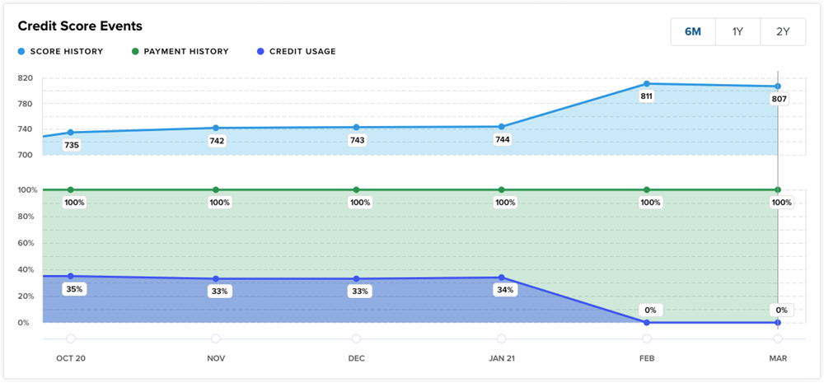Click the 34% credit usage point
824x383 pixels.
(501, 278)
